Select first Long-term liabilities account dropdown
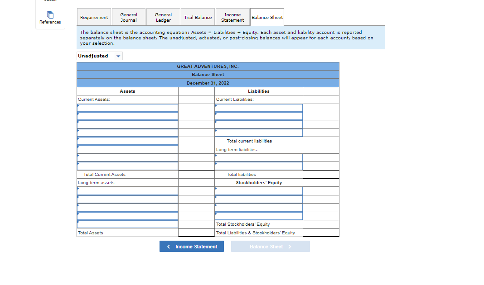Image resolution: width=484 pixels, height=285 pixels. coord(259,158)
